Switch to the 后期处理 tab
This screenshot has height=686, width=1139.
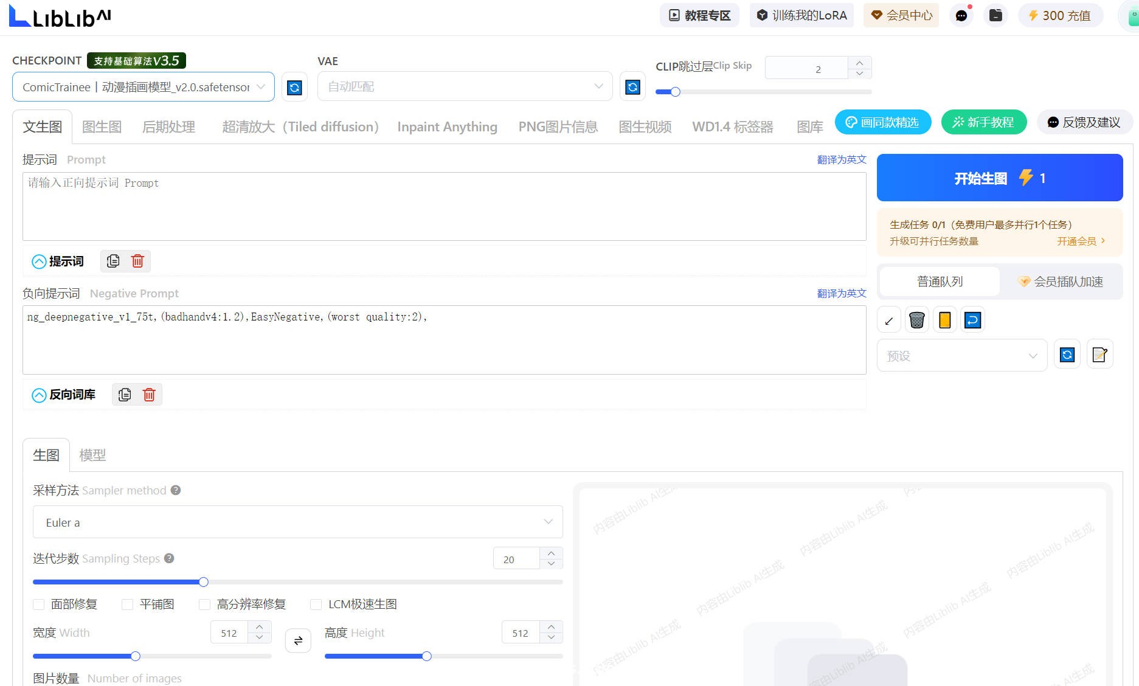tap(168, 127)
